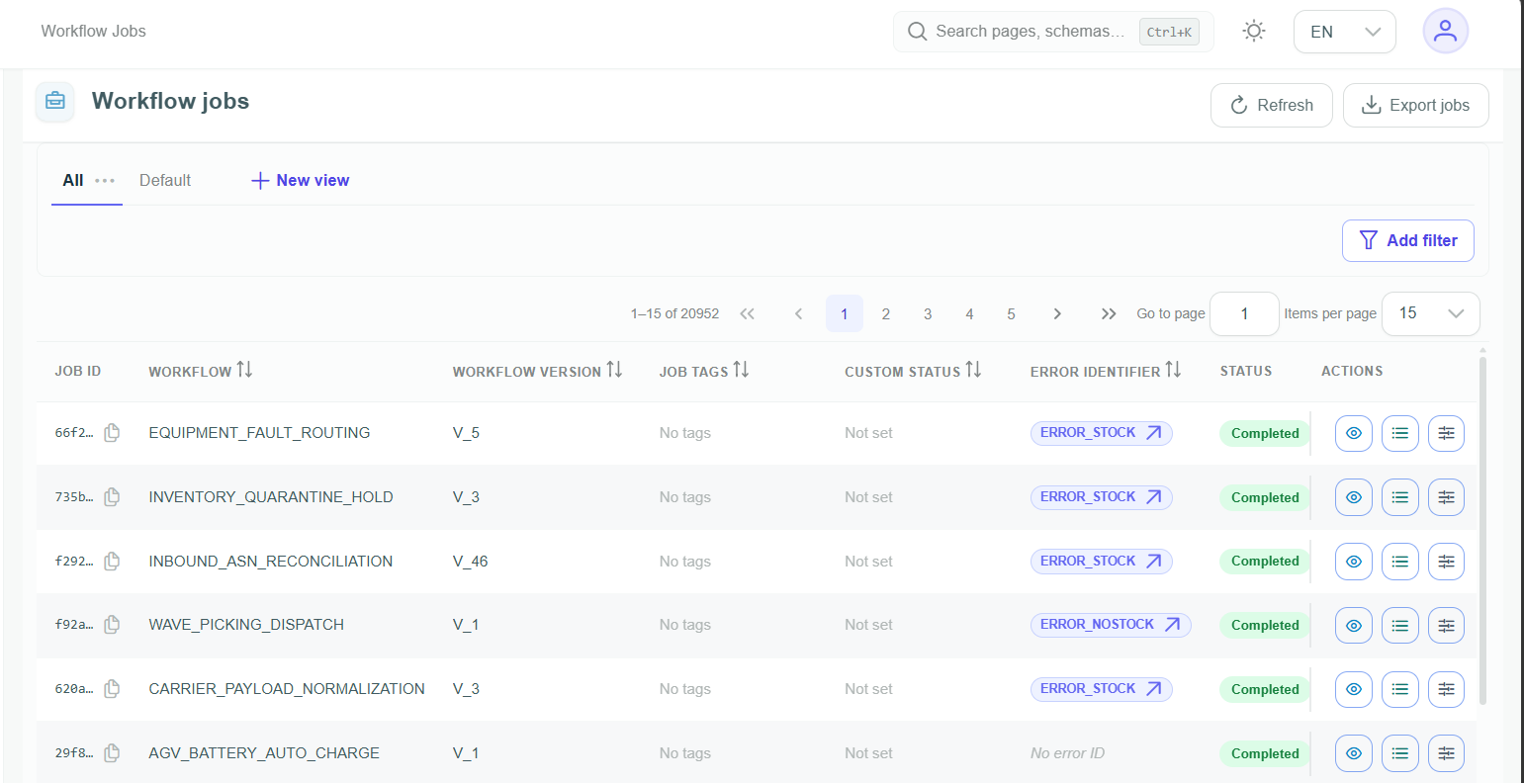This screenshot has height=783, width=1524.
Task: Click the jobs table vertical scrollbar
Action: click(1482, 531)
